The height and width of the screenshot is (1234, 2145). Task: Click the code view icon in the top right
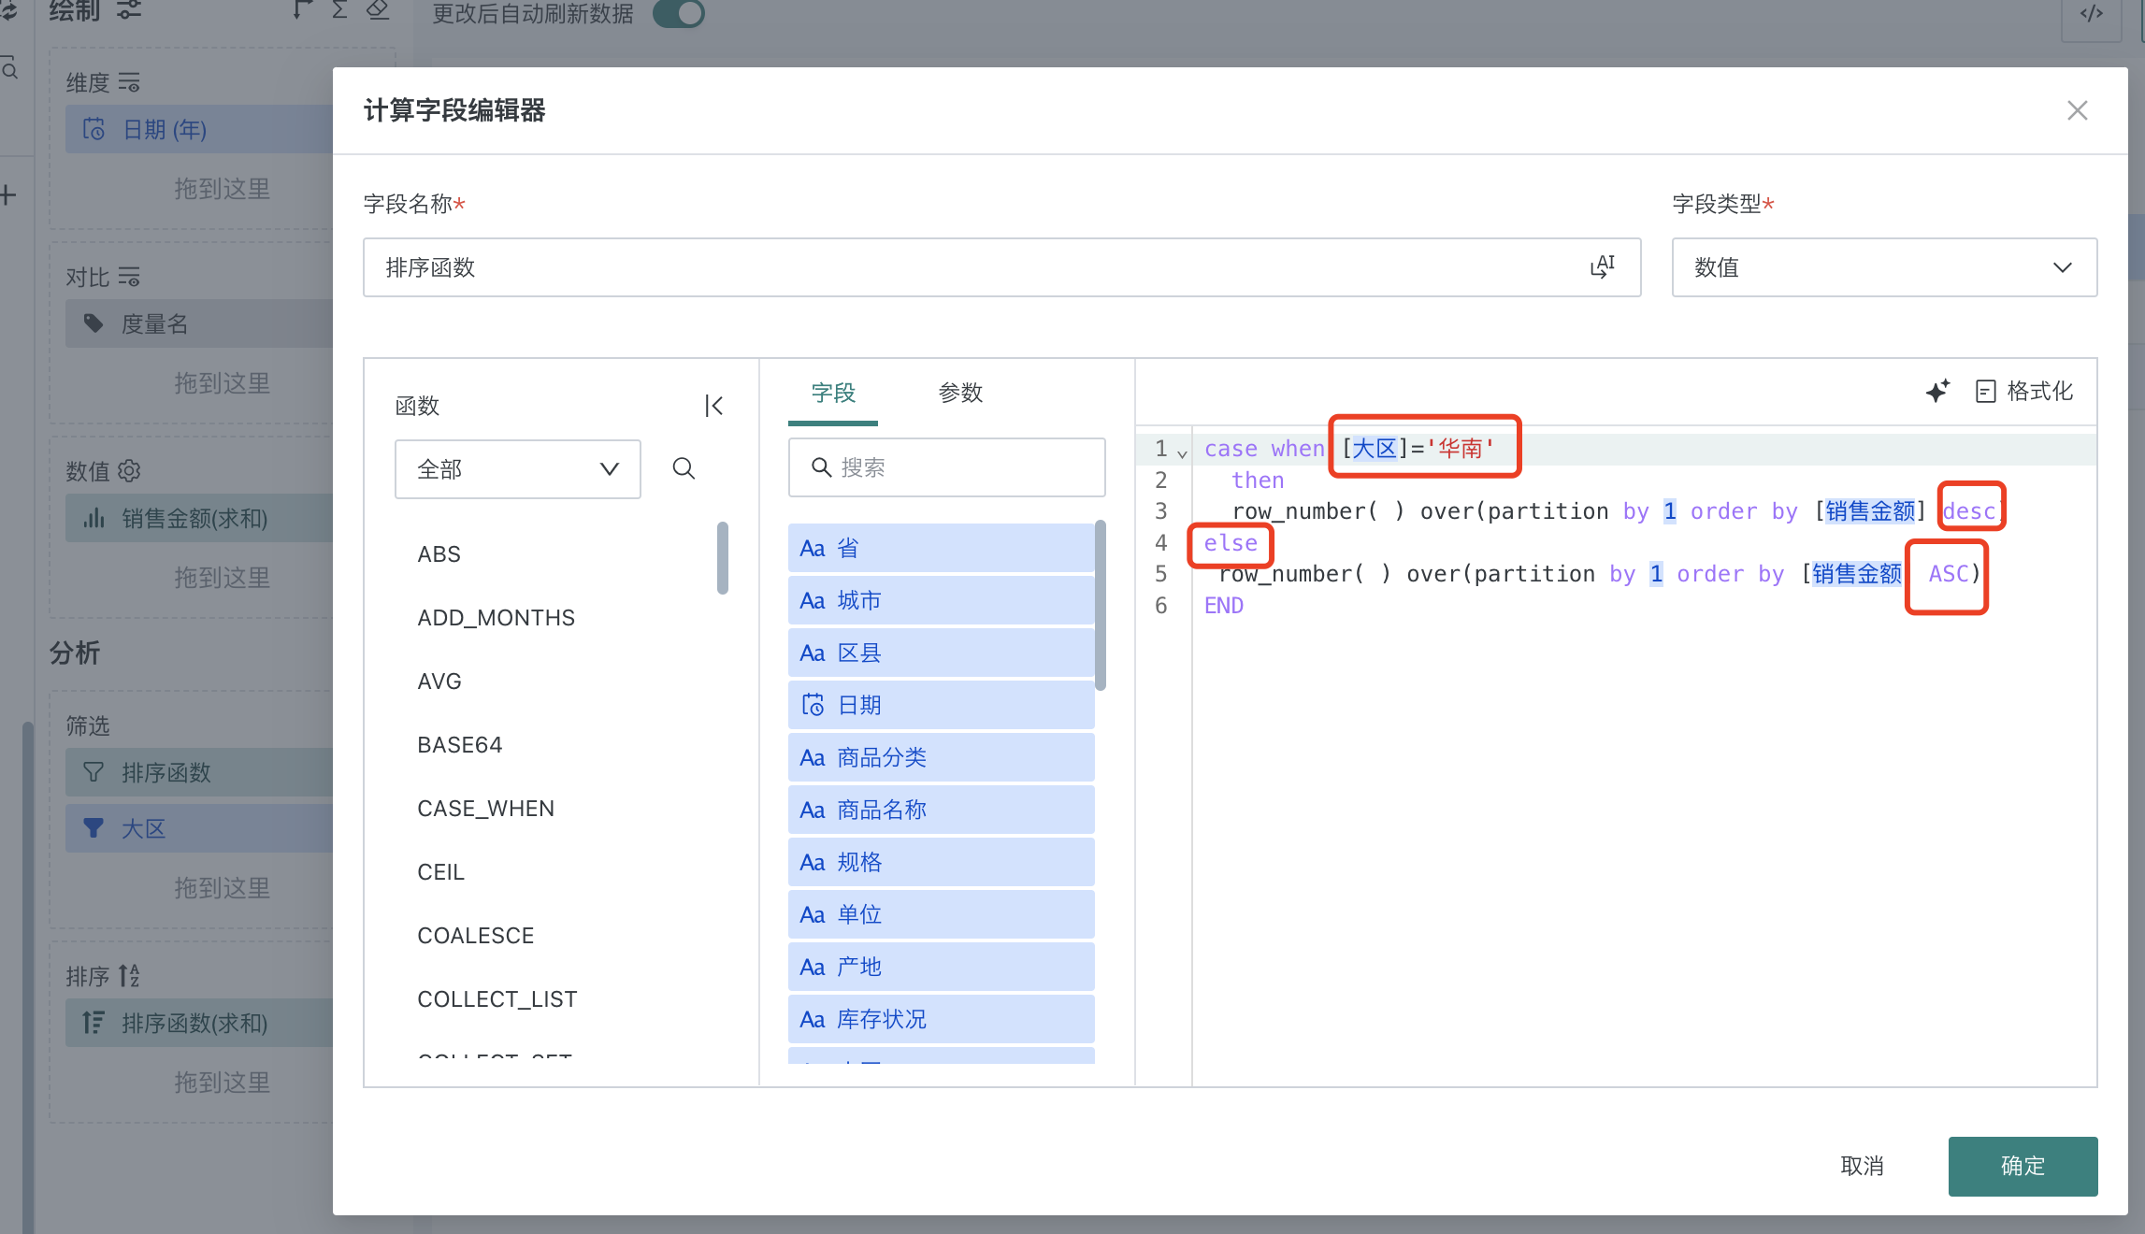(2091, 14)
